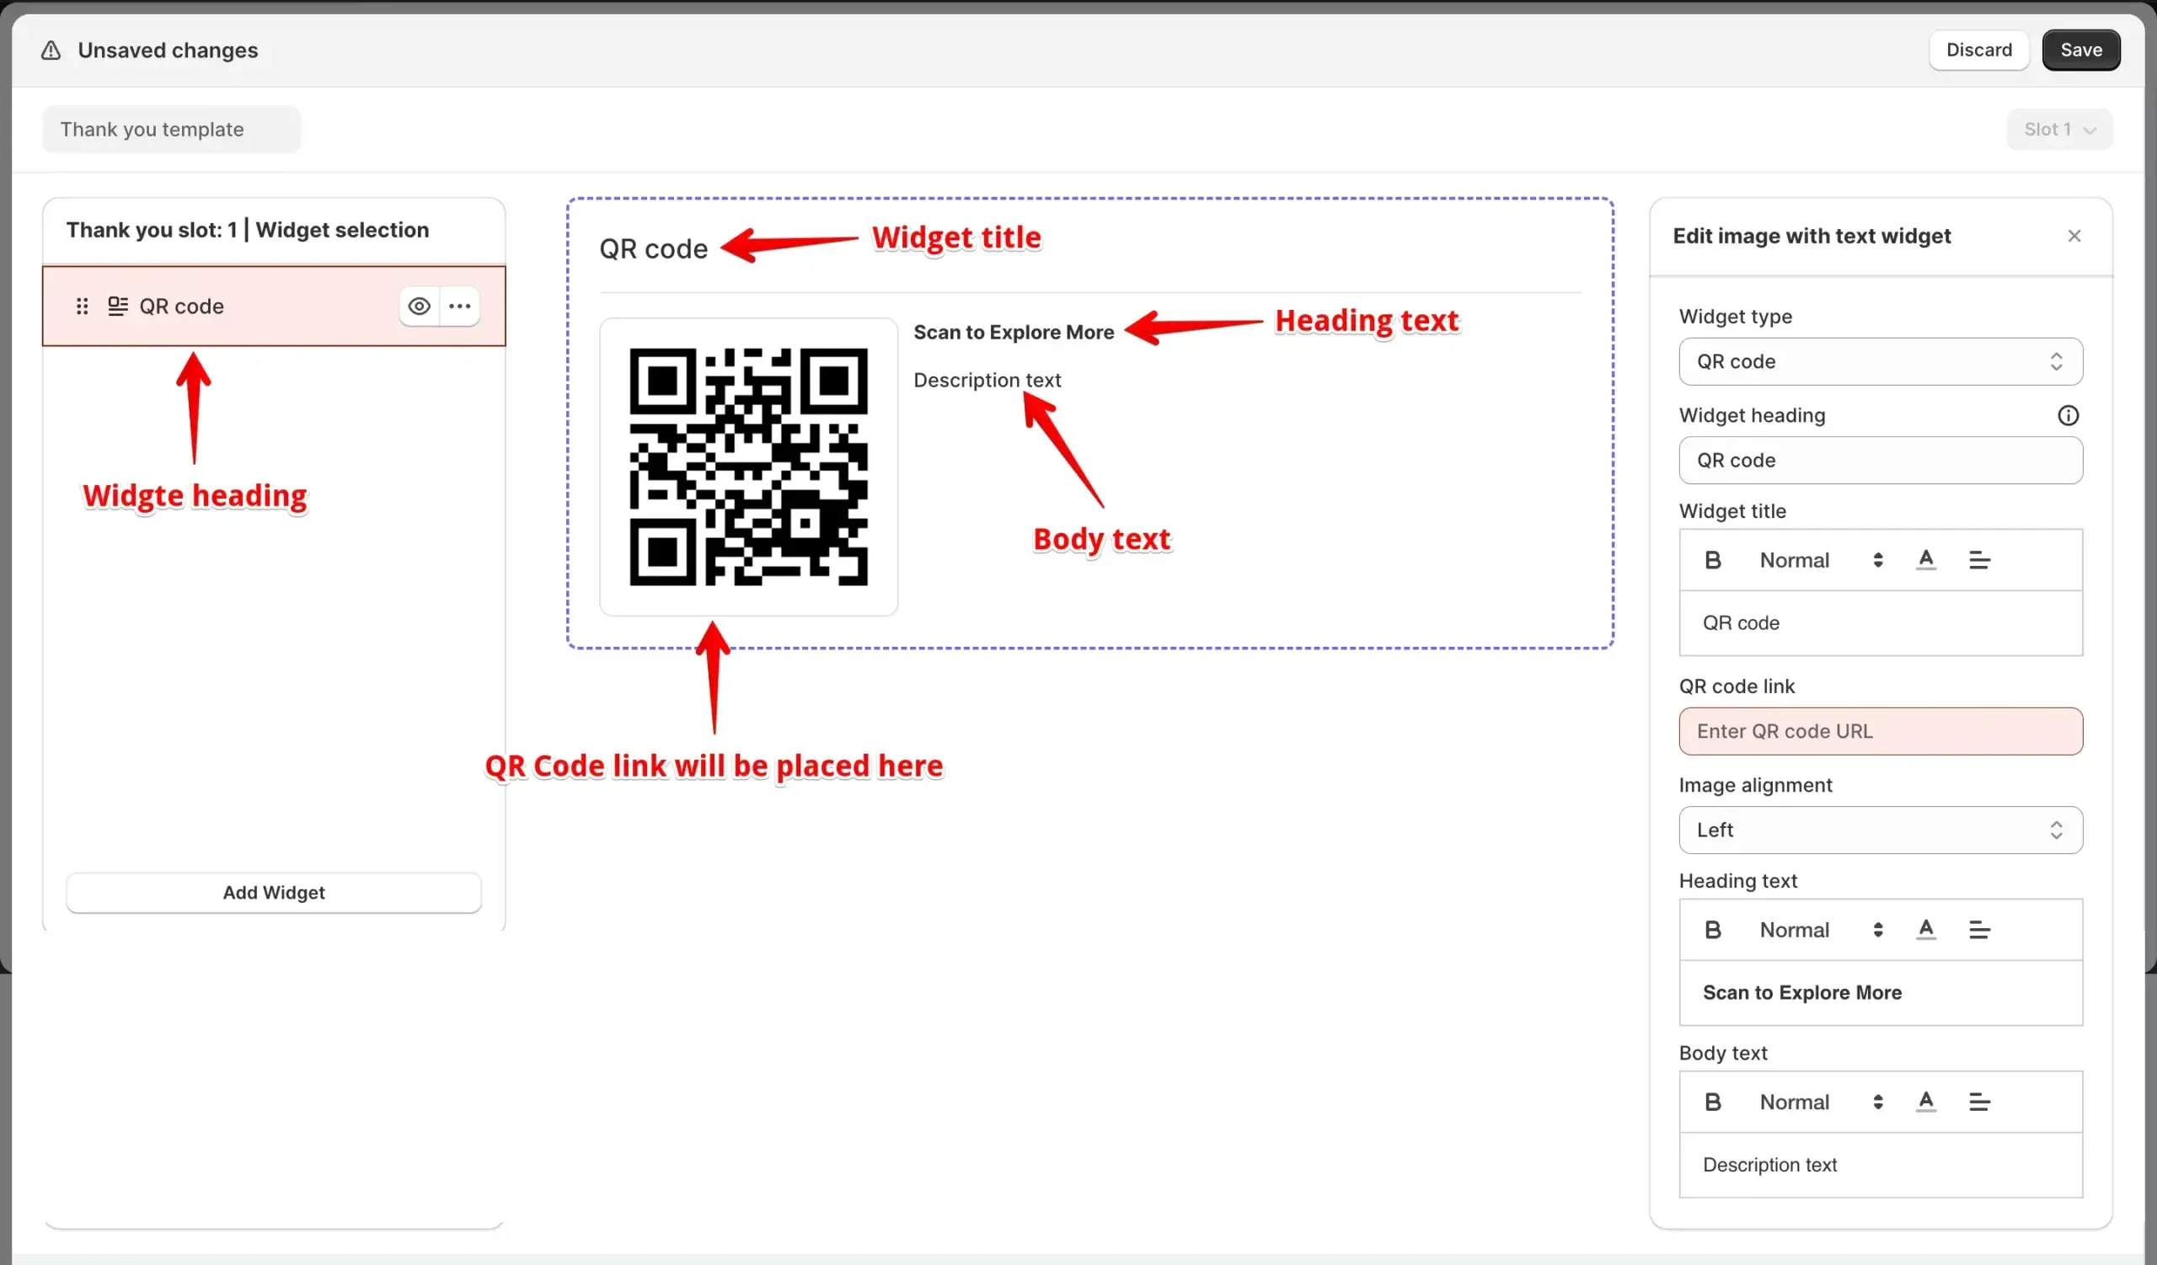
Task: Click the QR code title in preview
Action: tap(654, 249)
